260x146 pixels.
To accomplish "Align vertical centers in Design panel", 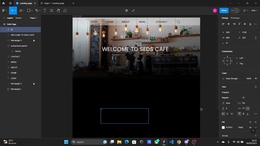I will pos(245,24).
